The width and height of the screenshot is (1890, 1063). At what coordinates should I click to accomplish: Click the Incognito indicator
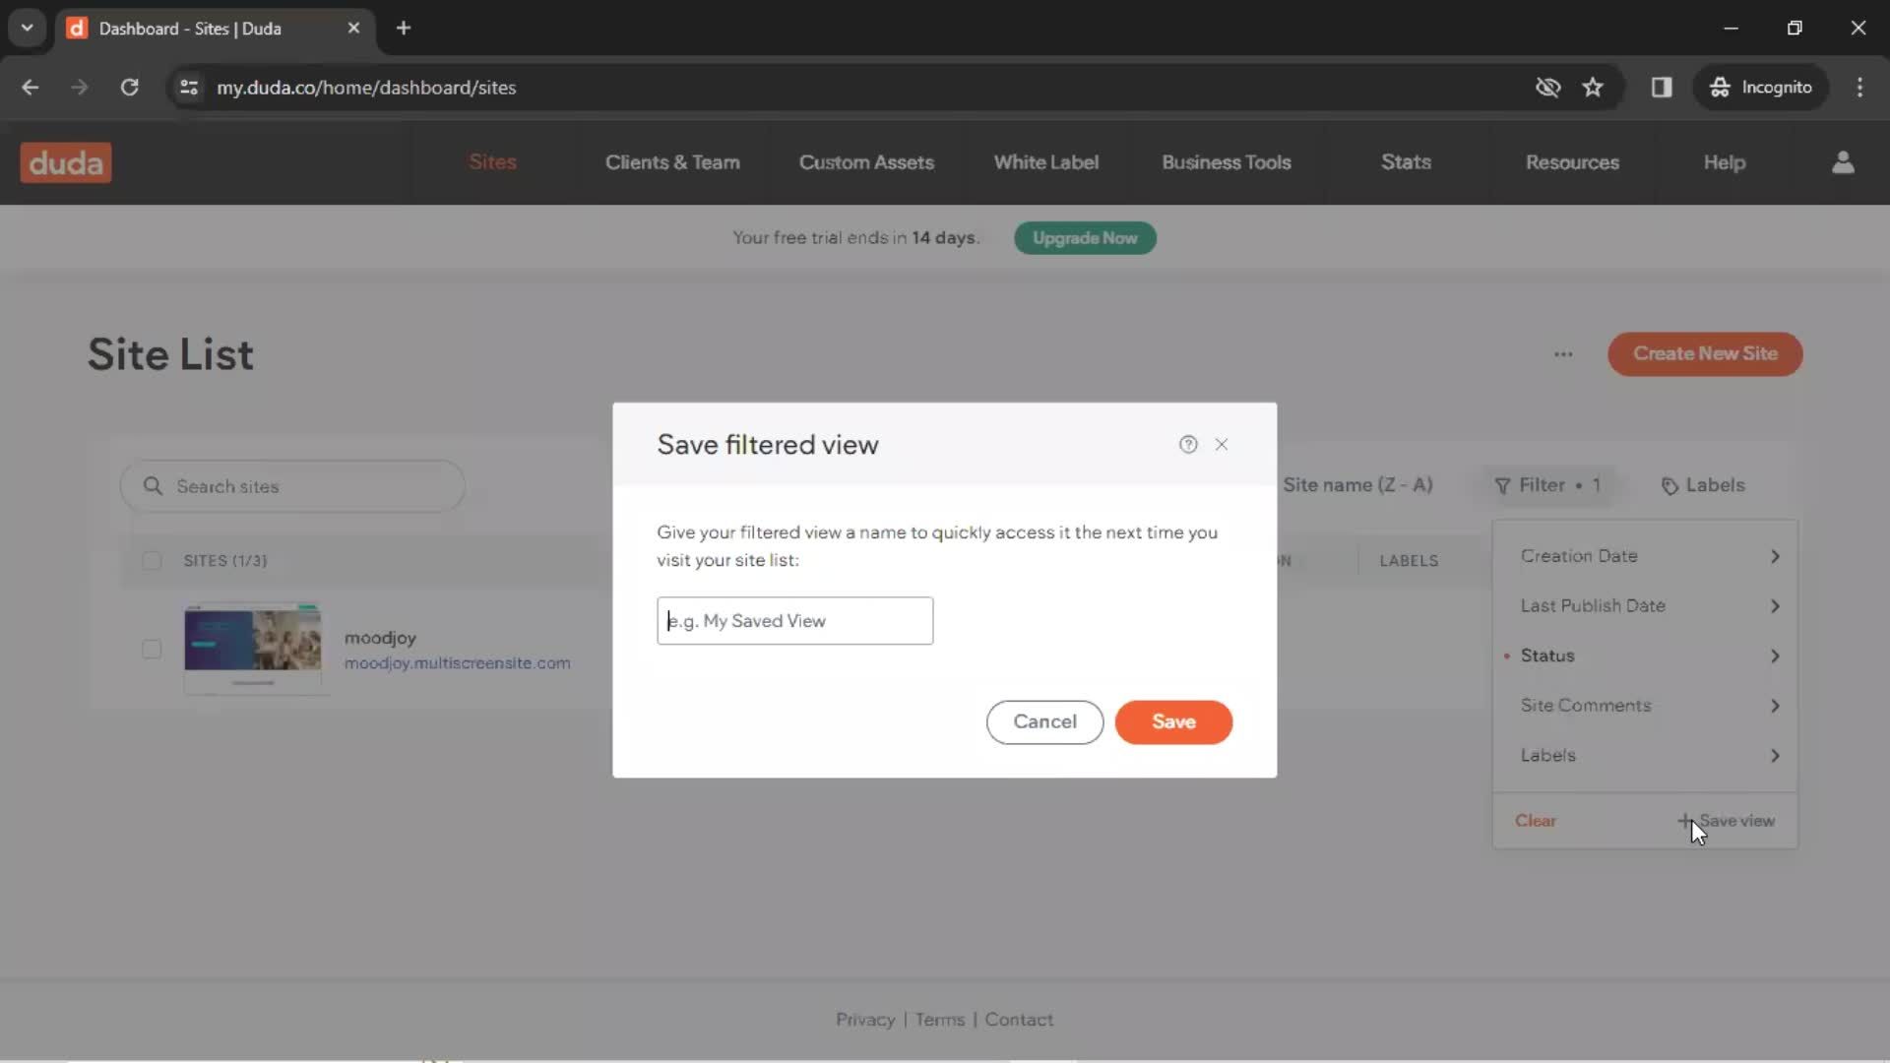[x=1760, y=88]
